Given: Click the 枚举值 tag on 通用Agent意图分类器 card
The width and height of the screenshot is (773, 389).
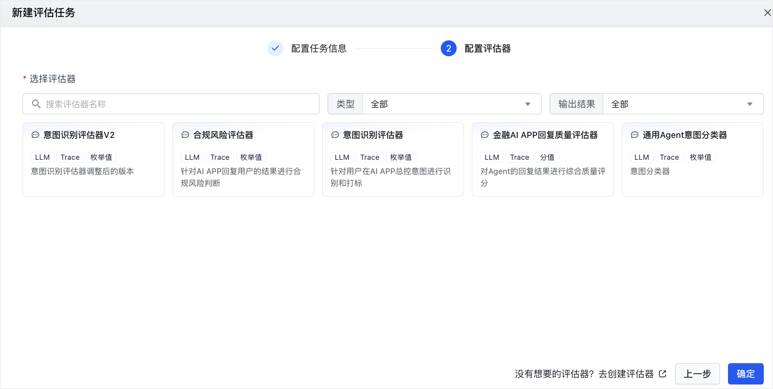Looking at the screenshot, I should [701, 157].
